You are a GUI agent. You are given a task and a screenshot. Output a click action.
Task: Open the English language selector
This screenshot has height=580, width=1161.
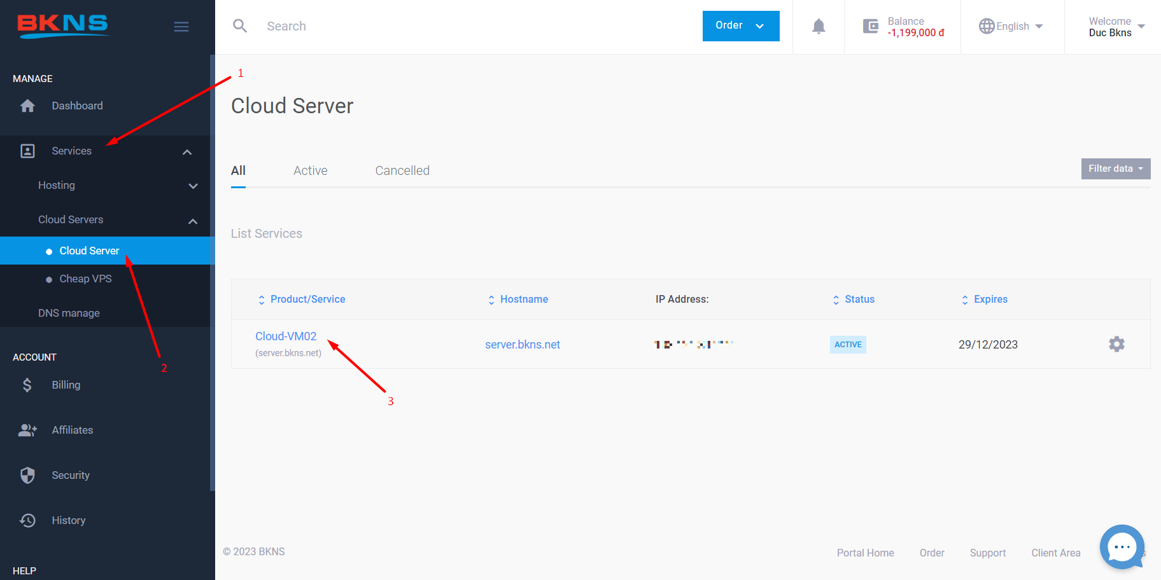[x=1011, y=26]
